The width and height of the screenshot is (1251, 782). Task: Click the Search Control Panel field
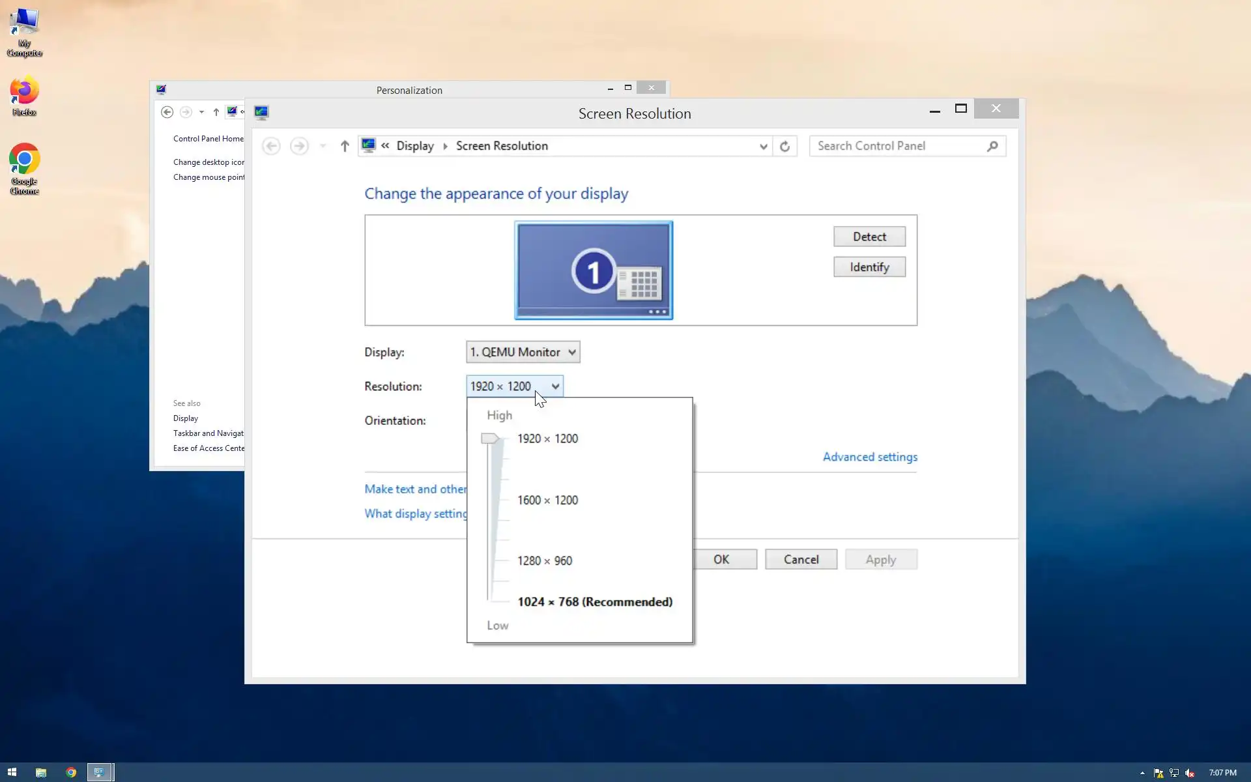899,146
